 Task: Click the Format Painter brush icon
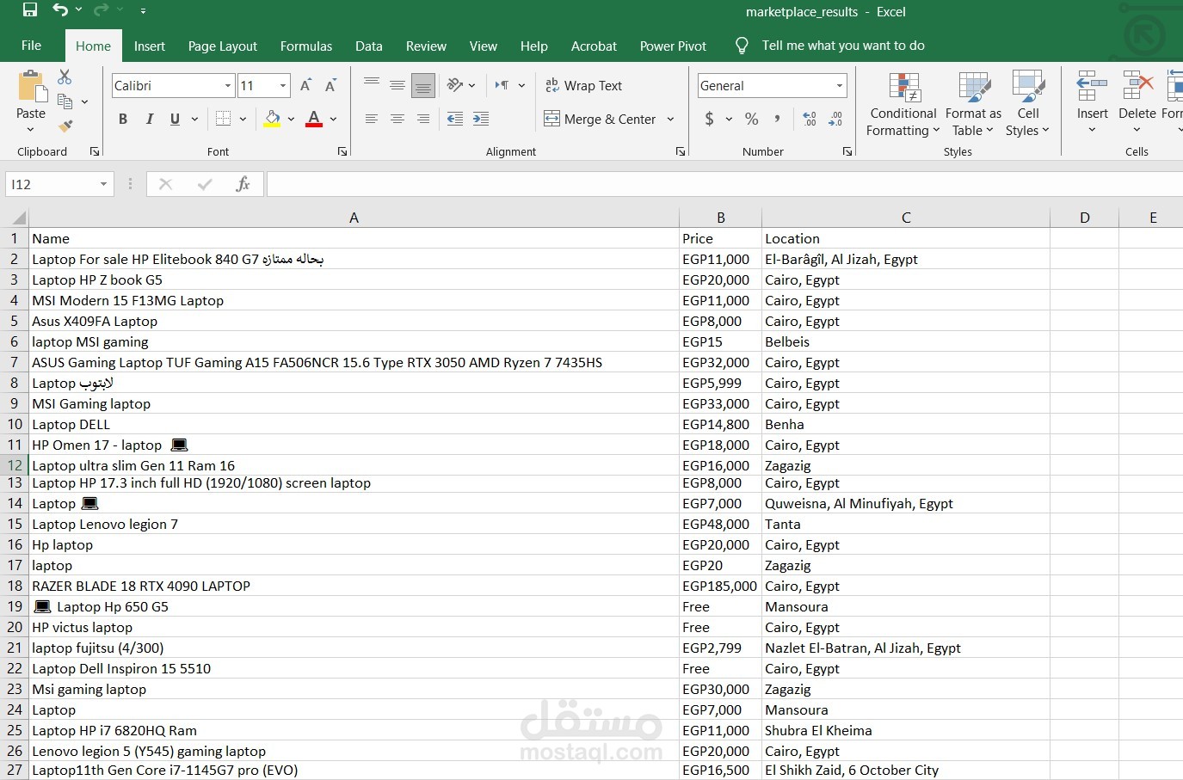point(65,126)
